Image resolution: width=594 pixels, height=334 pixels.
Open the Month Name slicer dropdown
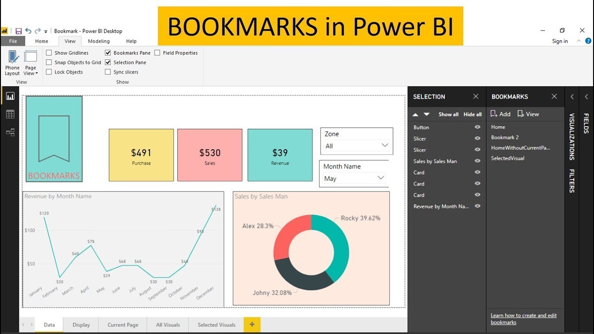click(381, 178)
